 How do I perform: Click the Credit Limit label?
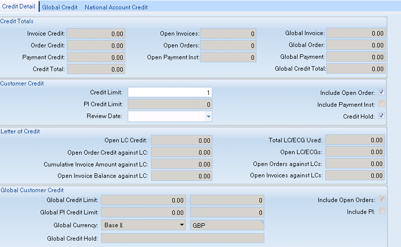106,92
